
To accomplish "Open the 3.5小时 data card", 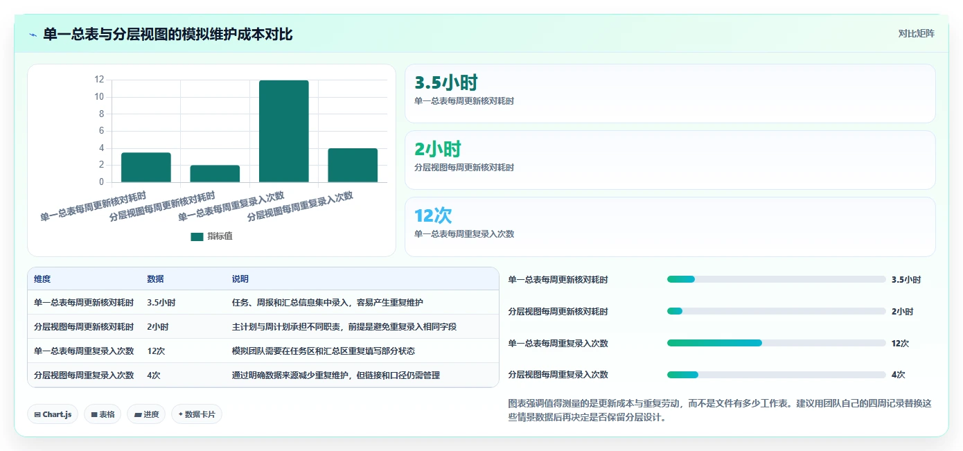I will coord(670,94).
